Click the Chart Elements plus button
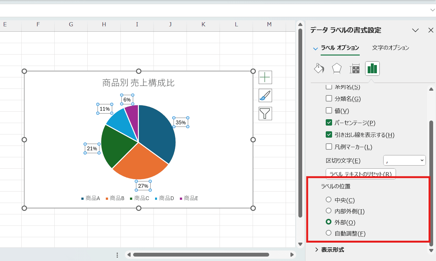 [x=265, y=77]
